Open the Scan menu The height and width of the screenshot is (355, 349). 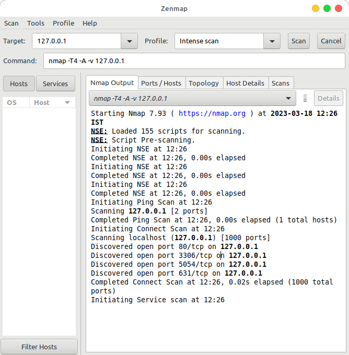tap(11, 23)
